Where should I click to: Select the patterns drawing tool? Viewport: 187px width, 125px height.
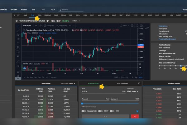[18, 47]
